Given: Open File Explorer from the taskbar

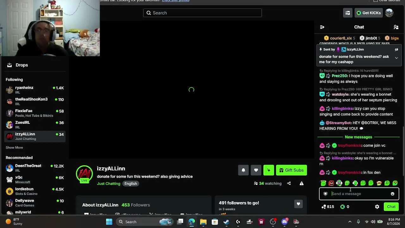Looking at the screenshot, I should coord(203,222).
